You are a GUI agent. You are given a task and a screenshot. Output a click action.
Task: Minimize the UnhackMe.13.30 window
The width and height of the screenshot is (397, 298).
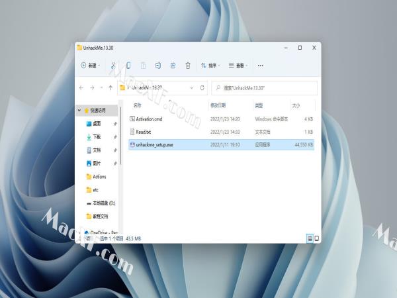[286, 48]
